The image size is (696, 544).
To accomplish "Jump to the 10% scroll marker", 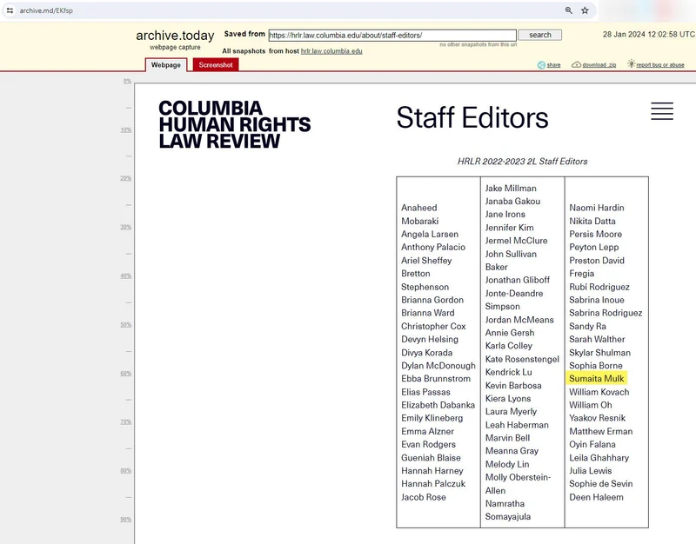I will [x=126, y=130].
